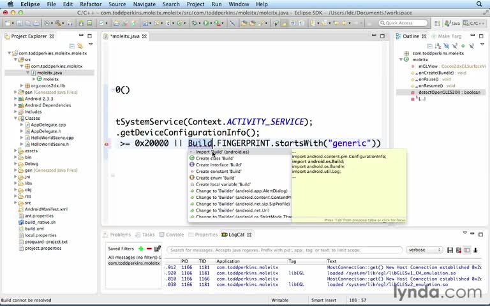Viewport: 490px width, 306px height.
Task: Click the Open Perspective icon
Action: (x=437, y=23)
